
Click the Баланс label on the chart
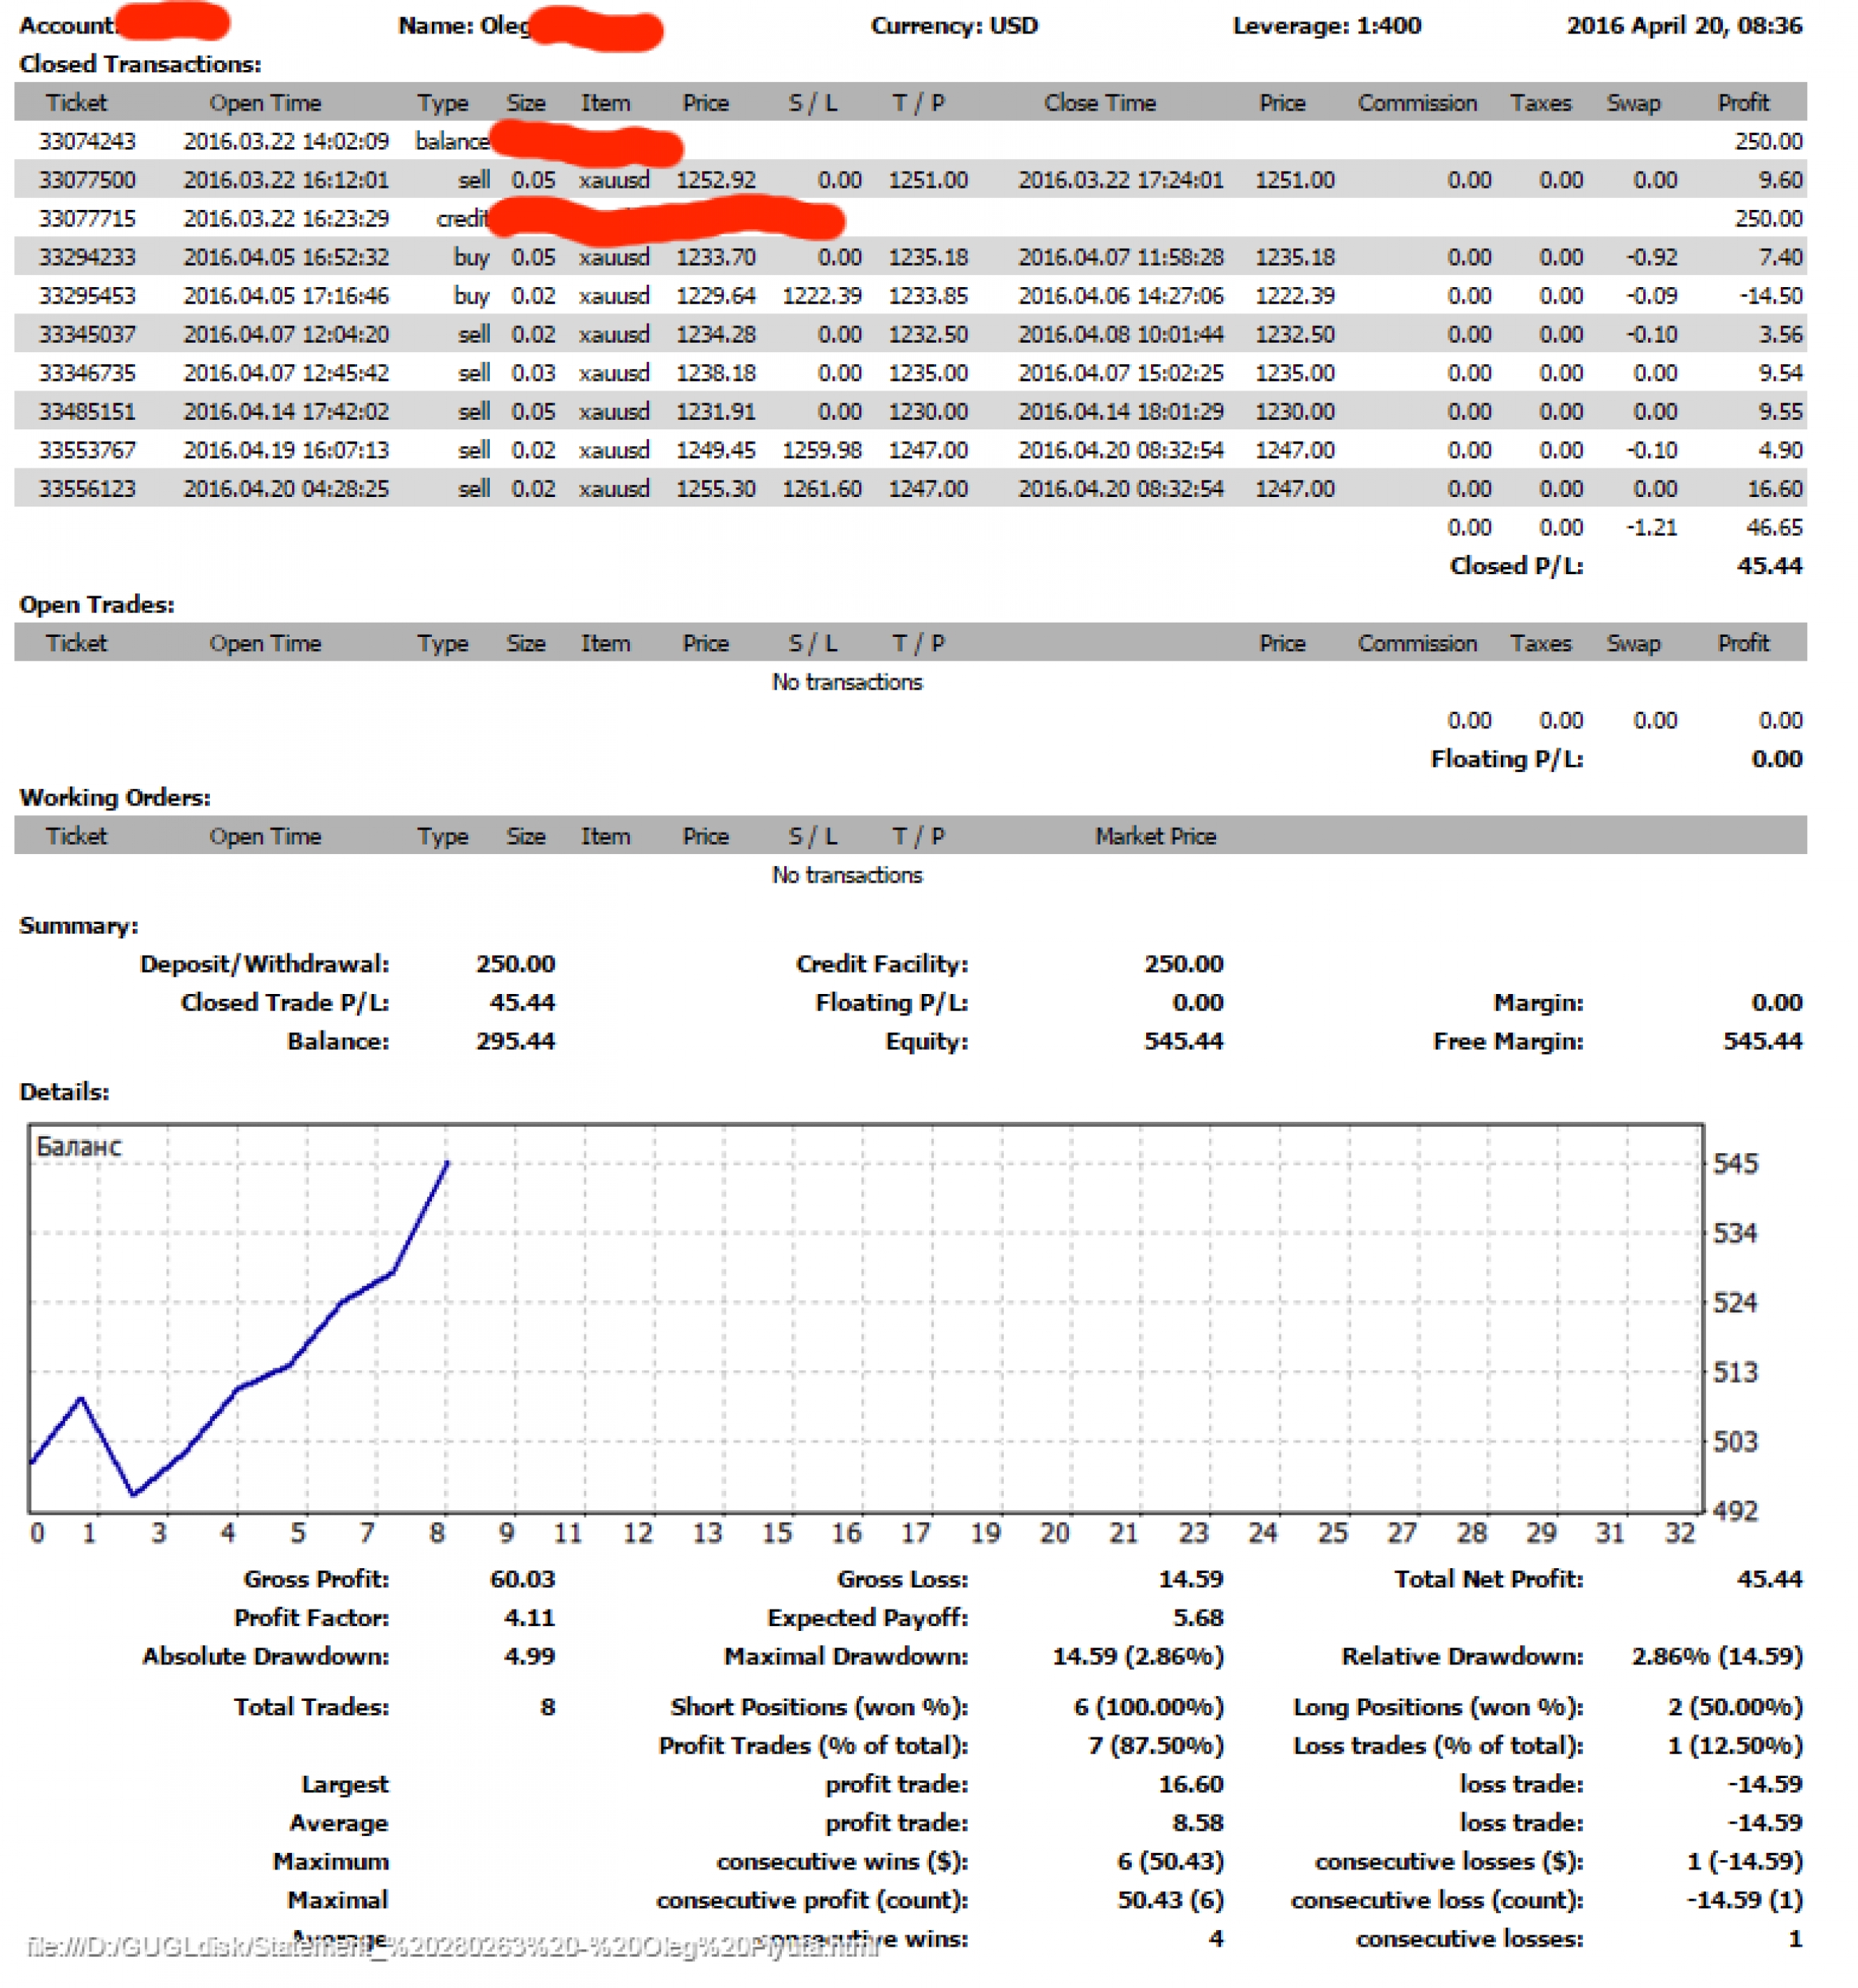click(x=79, y=1147)
